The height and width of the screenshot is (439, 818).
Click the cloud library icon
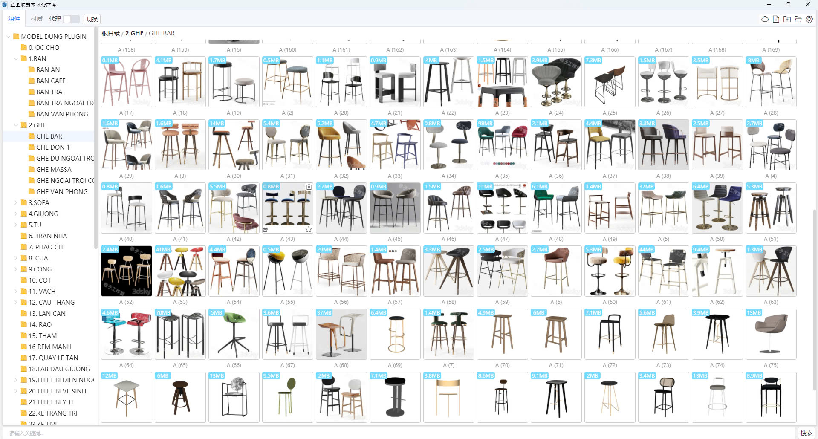click(x=765, y=19)
